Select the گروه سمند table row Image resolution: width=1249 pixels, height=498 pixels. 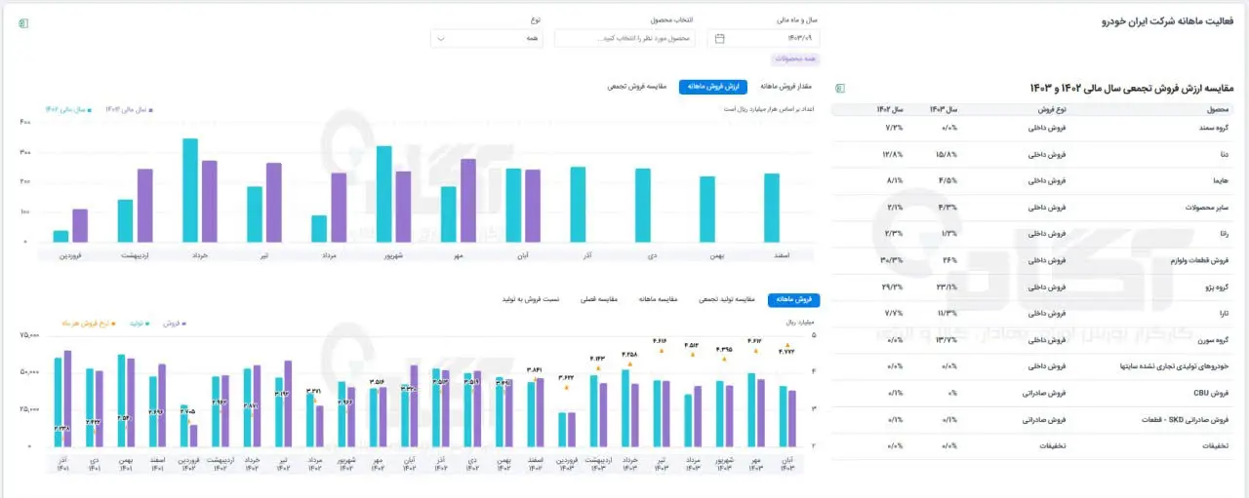point(1034,128)
